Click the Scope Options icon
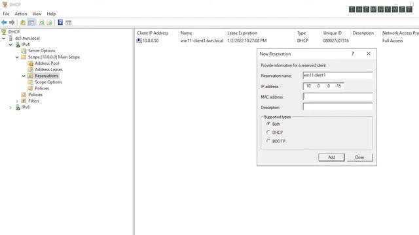This screenshot has width=419, height=235. (x=31, y=82)
